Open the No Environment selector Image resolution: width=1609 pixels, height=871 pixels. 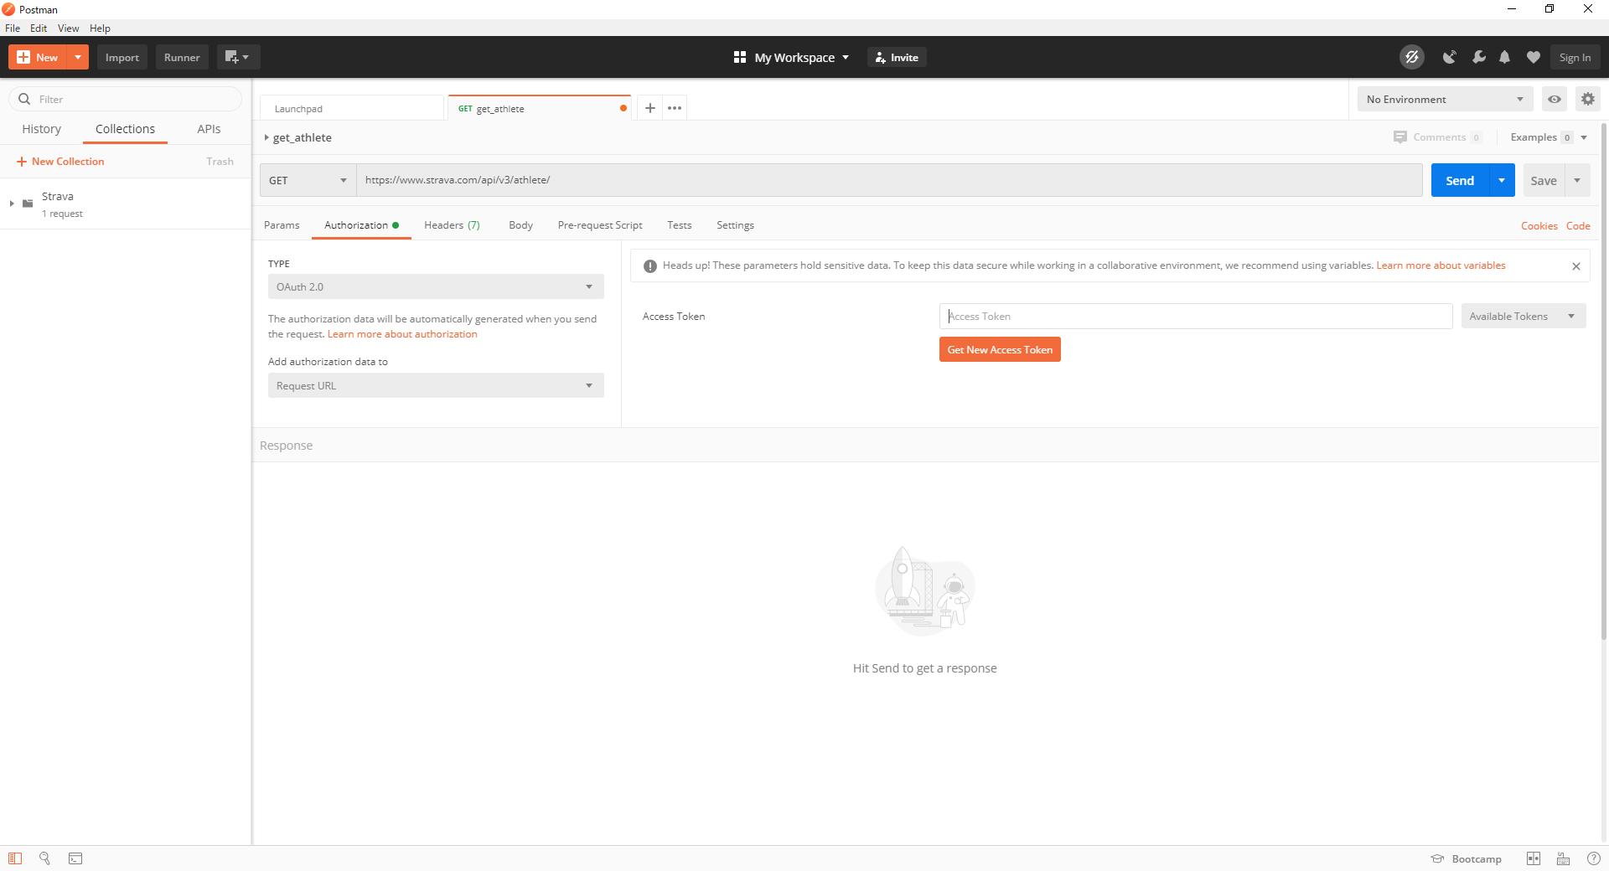click(1445, 99)
